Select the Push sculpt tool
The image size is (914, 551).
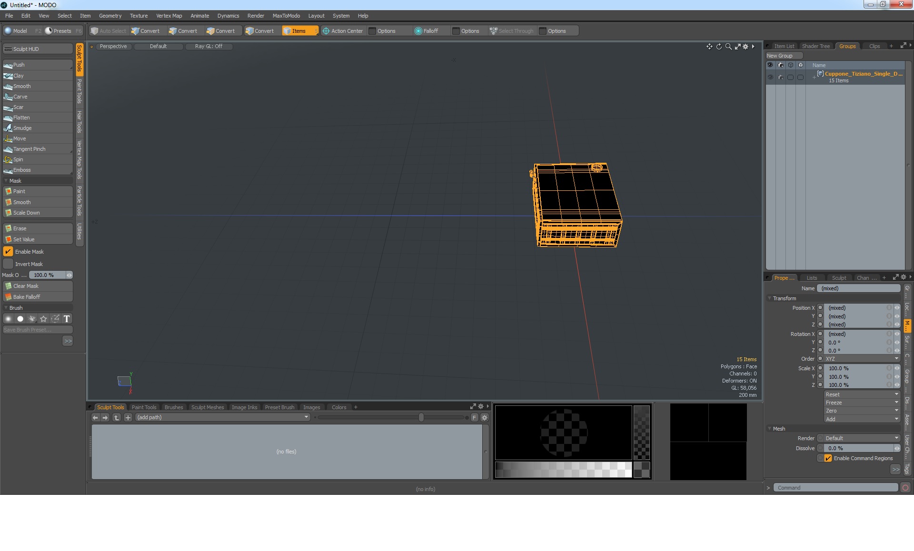(x=38, y=65)
